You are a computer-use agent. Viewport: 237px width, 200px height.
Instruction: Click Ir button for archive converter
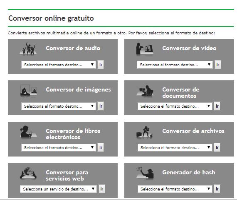point(217,147)
